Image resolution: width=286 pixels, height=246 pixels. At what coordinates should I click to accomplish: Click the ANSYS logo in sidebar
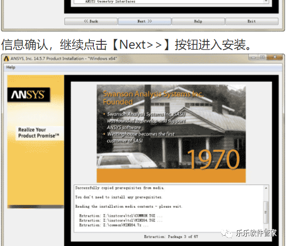click(x=29, y=94)
